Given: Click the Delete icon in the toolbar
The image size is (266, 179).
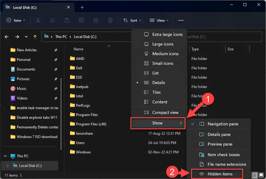Looking at the screenshot, I should pos(110,20).
